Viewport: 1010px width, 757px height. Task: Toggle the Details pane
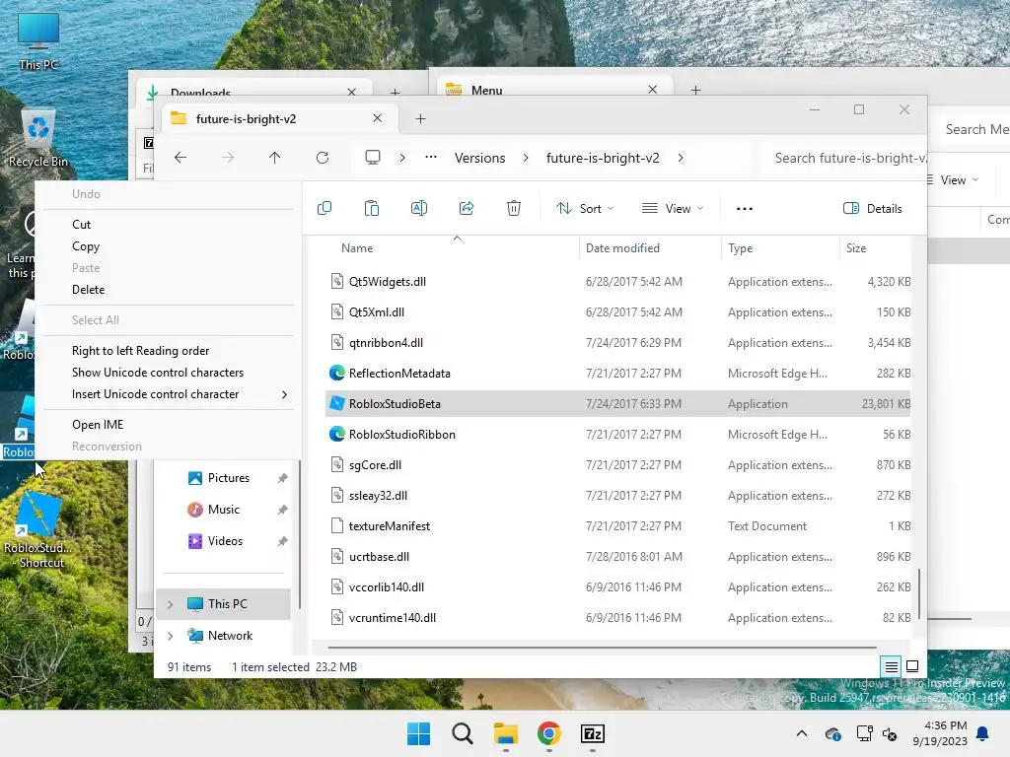pyautogui.click(x=872, y=209)
